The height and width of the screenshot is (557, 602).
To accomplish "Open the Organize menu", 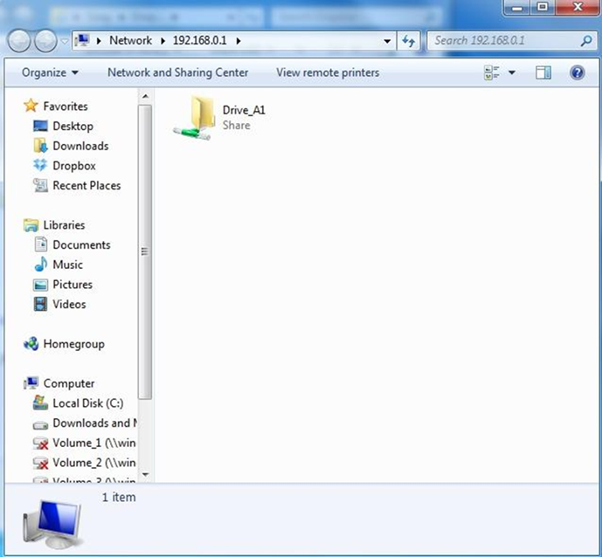I will pos(50,73).
